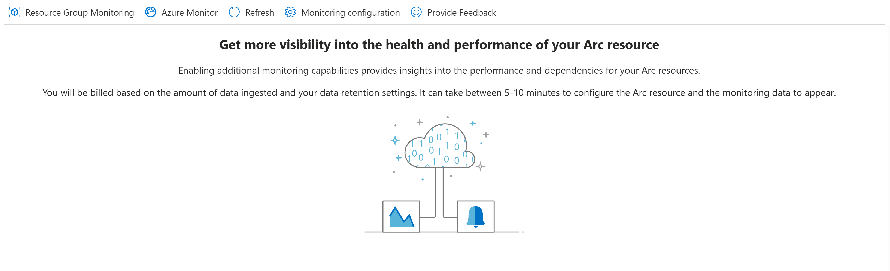890x271 pixels.
Task: Click the blue plus sparkle above cloud's right
Action: [473, 123]
